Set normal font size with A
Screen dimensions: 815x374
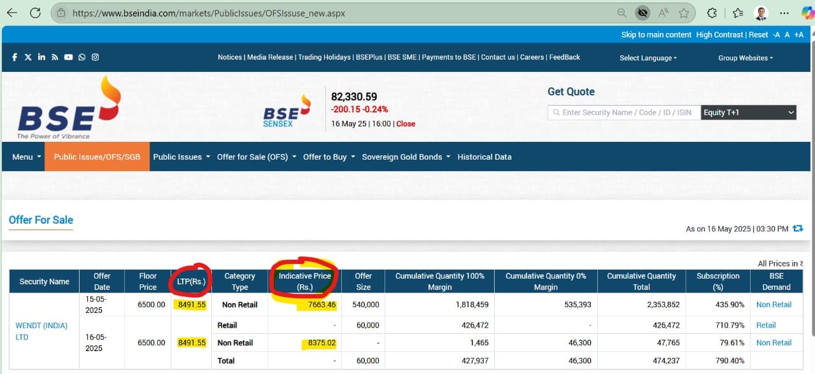pos(788,35)
